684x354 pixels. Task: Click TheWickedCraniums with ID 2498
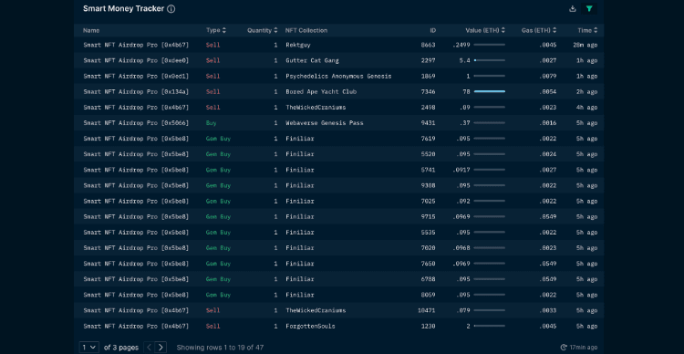click(x=316, y=108)
